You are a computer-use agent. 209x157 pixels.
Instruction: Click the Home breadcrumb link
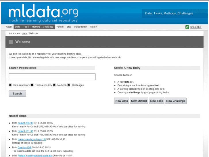[24, 33]
